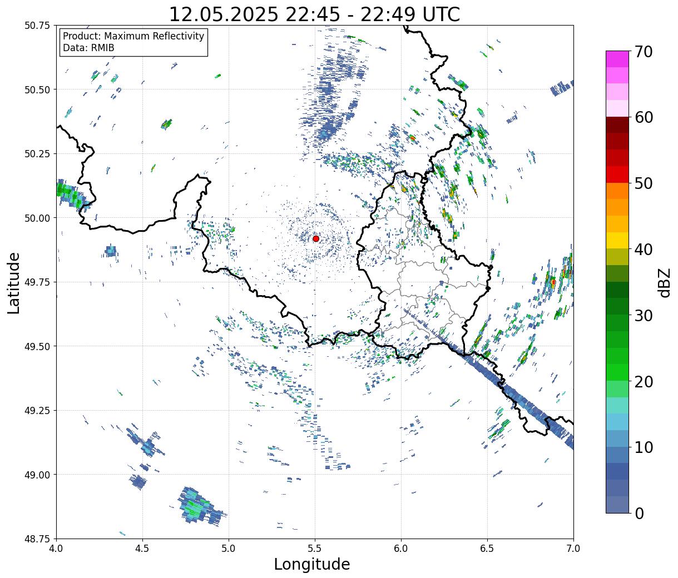The image size is (678, 578).
Task: Click the dark maroon swatch just below 60
Action: [x=617, y=124]
